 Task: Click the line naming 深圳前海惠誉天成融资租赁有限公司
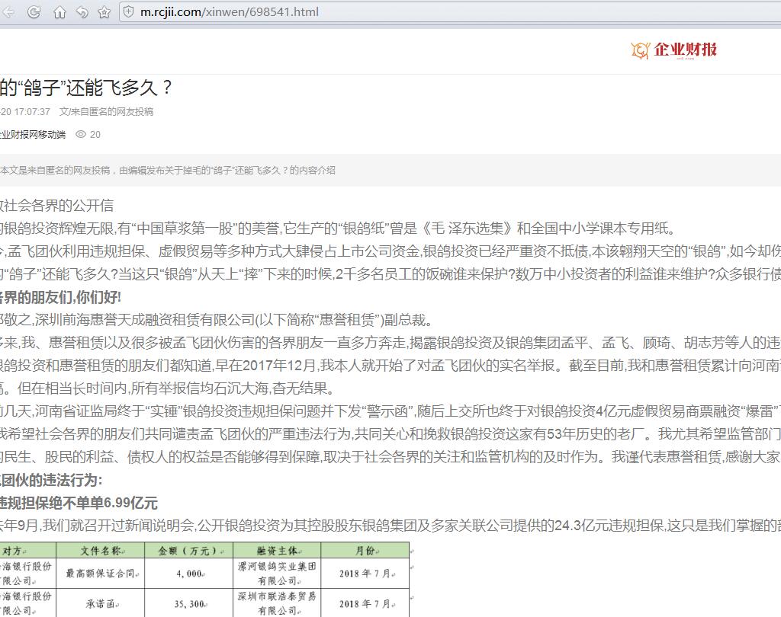(x=217, y=320)
